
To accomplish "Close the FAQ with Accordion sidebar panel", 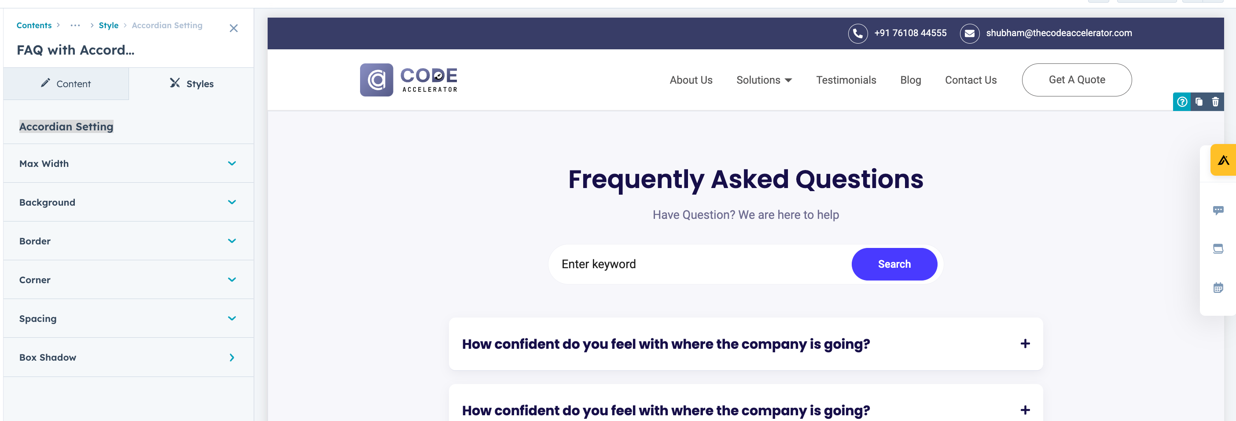I will pos(234,28).
